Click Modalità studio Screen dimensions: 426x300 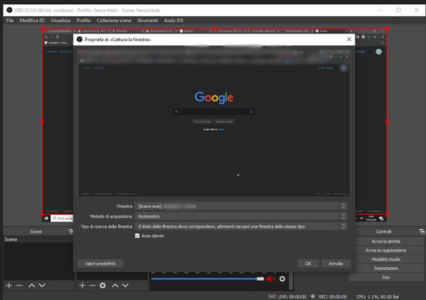(x=385, y=260)
